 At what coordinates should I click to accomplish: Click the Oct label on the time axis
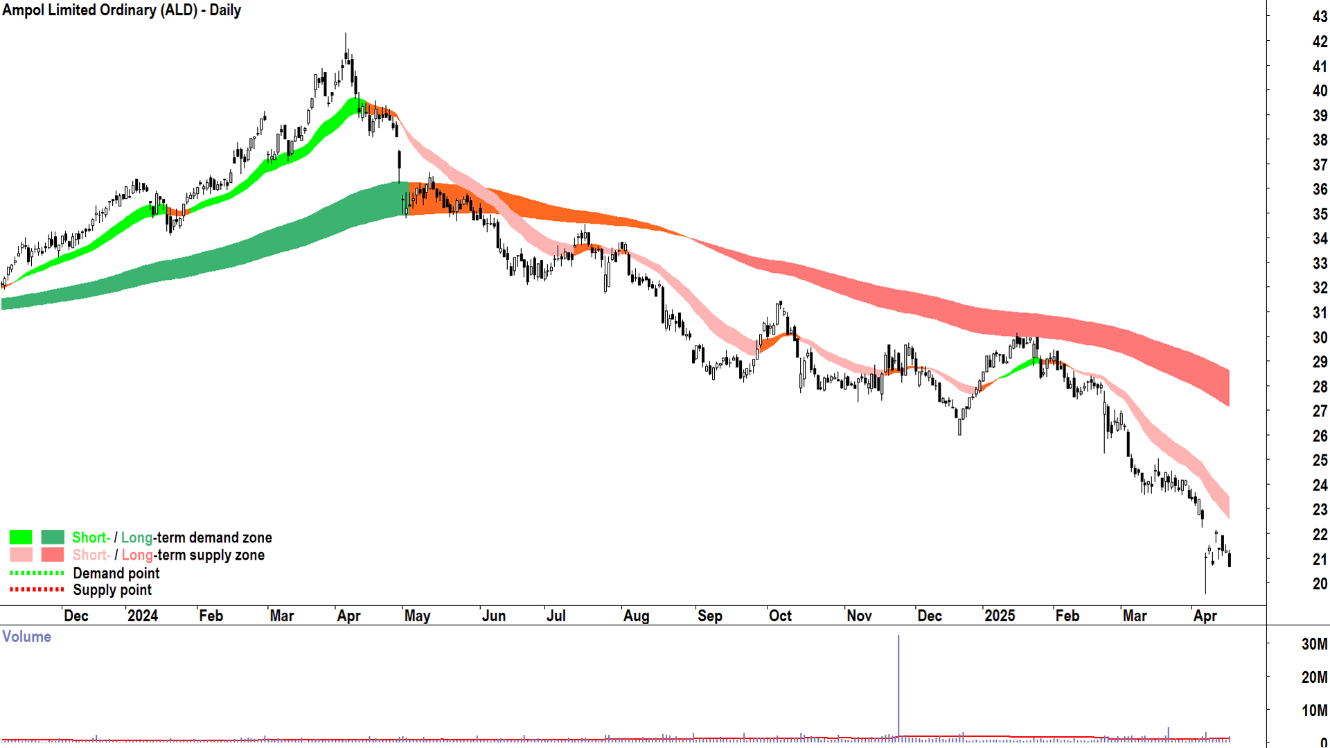click(780, 616)
